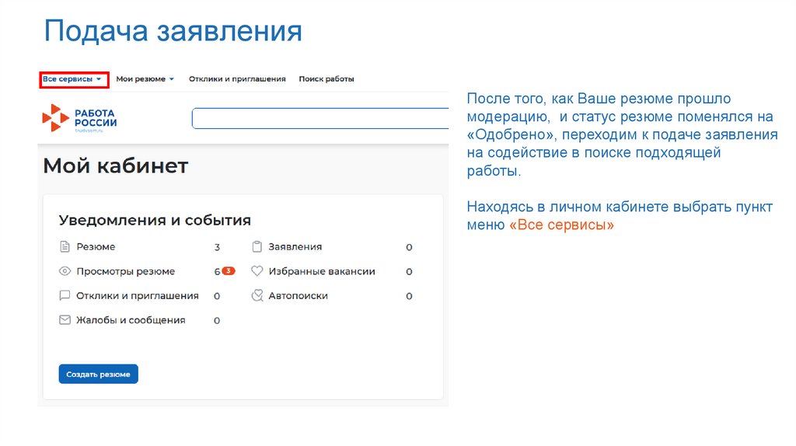Open the "Все сервисы" menu
Image resolution: width=796 pixels, height=446 pixels.
[72, 79]
